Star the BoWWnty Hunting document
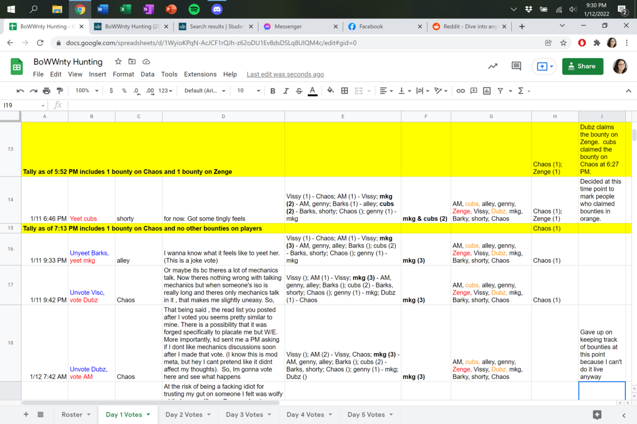The image size is (637, 424). [118, 62]
